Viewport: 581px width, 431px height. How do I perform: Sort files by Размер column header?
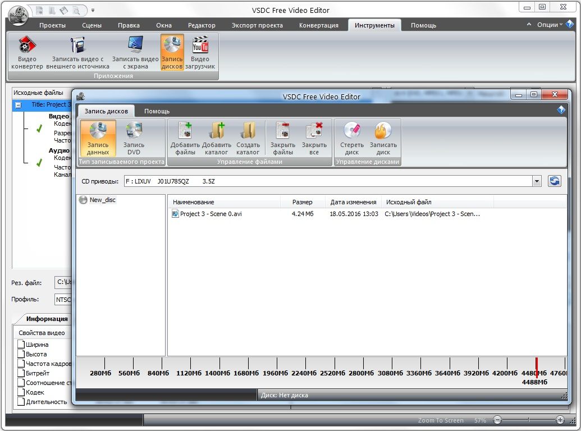click(x=303, y=202)
